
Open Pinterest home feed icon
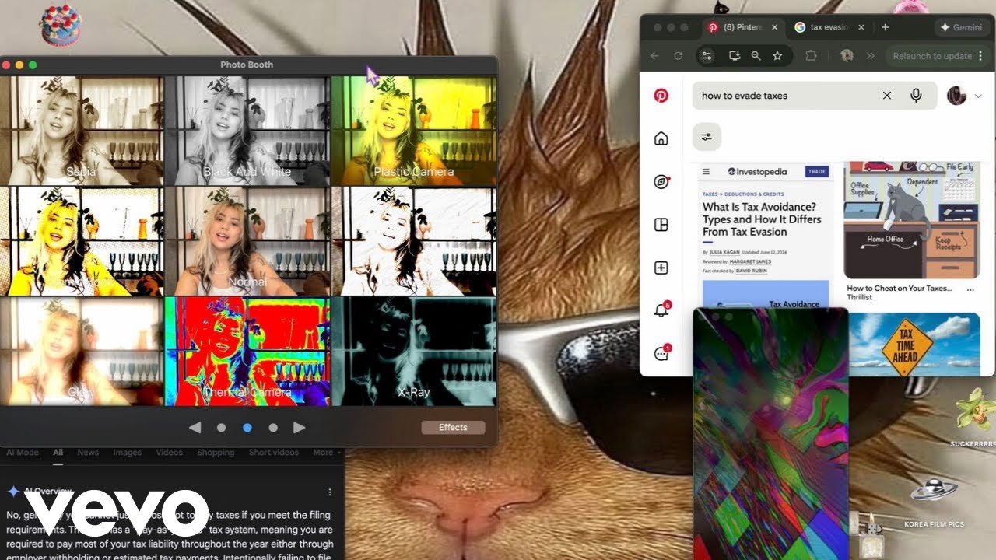point(661,138)
